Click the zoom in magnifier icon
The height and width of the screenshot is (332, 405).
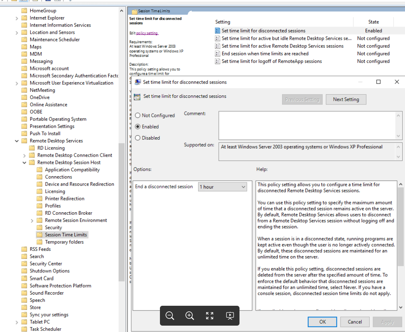click(190, 315)
